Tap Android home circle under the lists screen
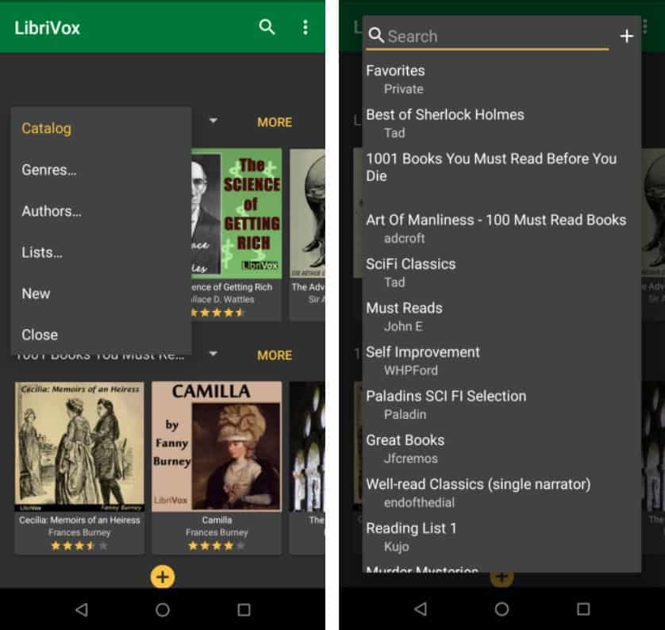665x630 pixels. [x=502, y=609]
